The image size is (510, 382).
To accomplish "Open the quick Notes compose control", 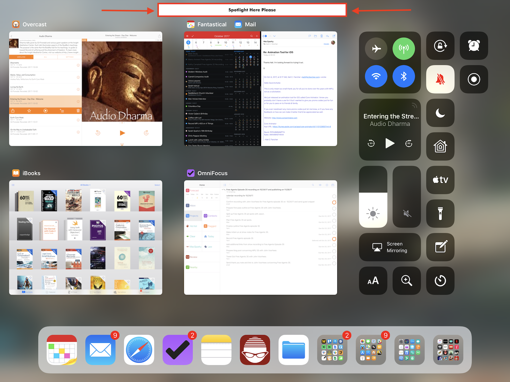I will pos(440,247).
